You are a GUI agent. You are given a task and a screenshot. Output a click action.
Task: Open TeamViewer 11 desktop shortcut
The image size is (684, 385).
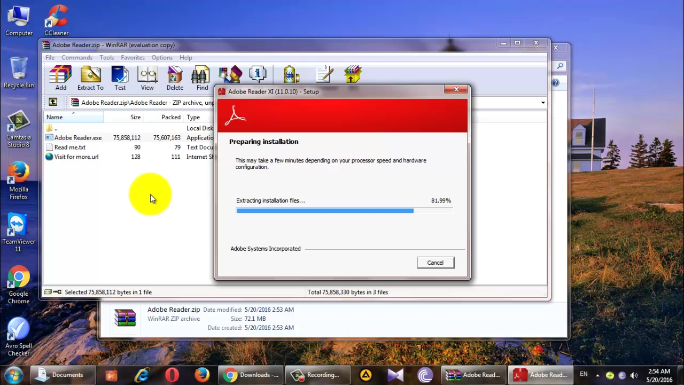tap(19, 233)
